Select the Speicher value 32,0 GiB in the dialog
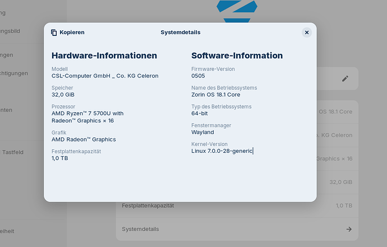This screenshot has width=387, height=247. click(x=63, y=95)
